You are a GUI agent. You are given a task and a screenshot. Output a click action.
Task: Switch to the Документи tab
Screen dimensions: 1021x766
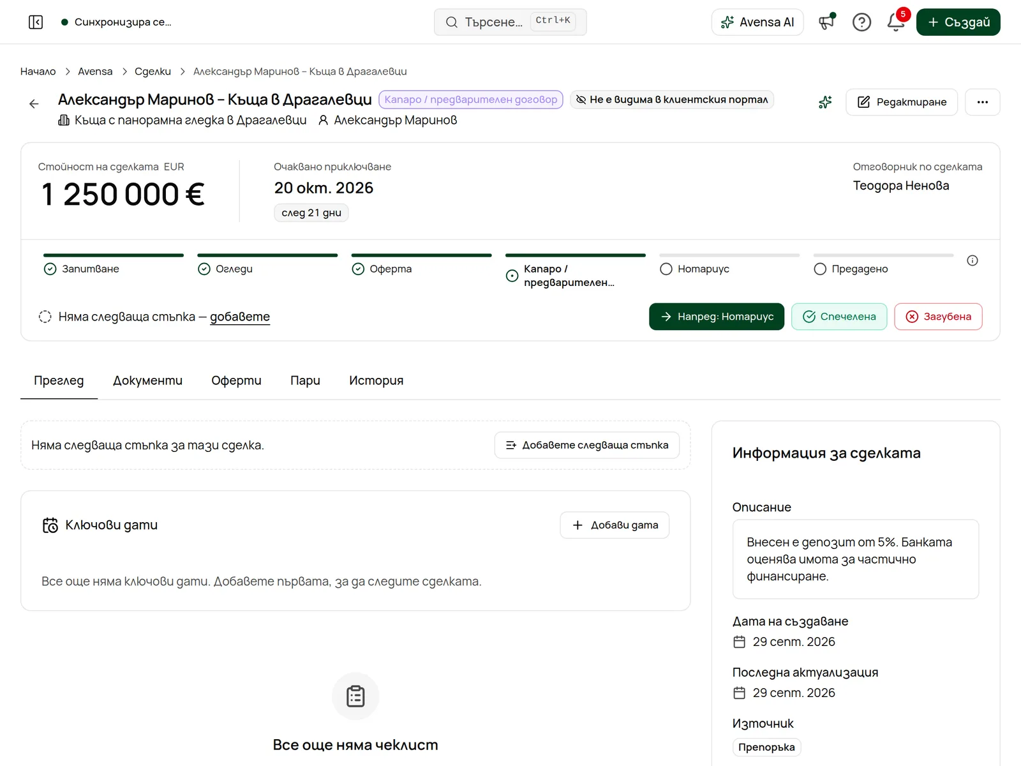[147, 380]
